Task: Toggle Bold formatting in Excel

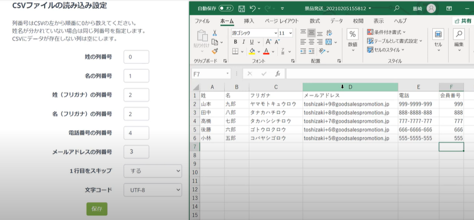Action: 235,42
